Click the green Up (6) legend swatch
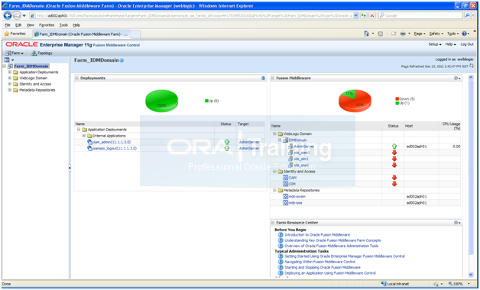This screenshot has width=480, height=290. [206, 101]
